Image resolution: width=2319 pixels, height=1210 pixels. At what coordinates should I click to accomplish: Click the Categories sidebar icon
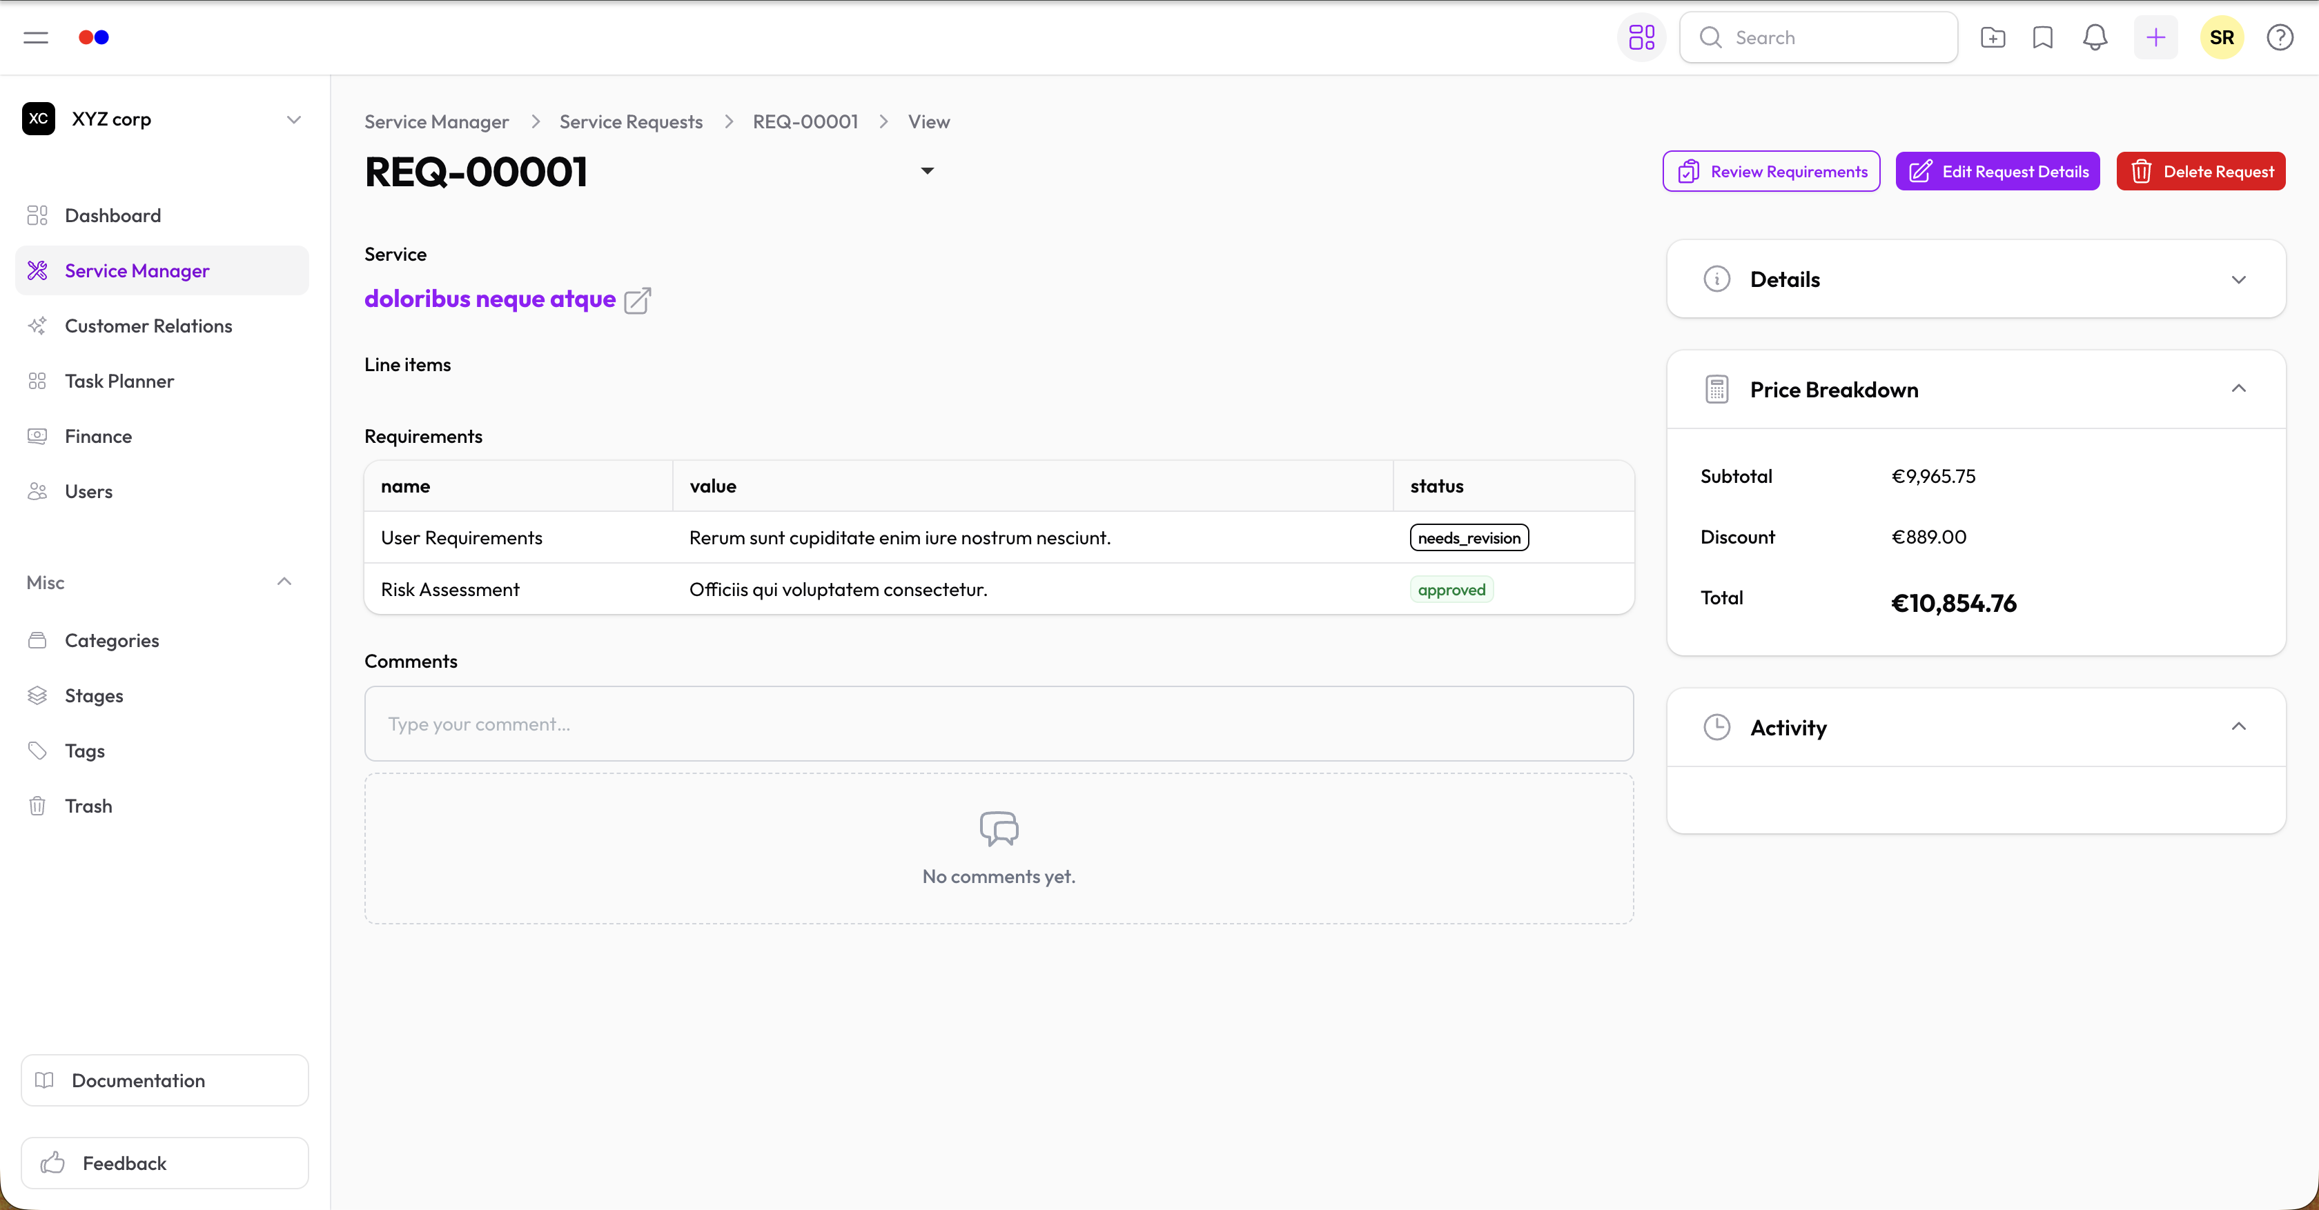pyautogui.click(x=37, y=639)
